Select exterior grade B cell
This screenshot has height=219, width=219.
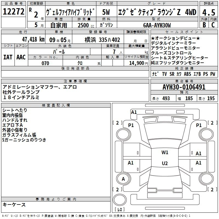click(204, 25)
